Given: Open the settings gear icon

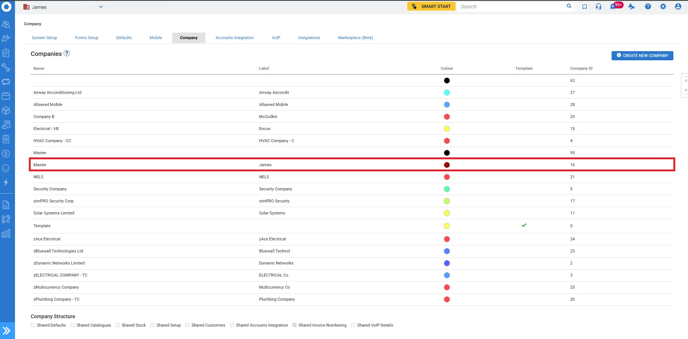Looking at the screenshot, I should click(x=663, y=7).
